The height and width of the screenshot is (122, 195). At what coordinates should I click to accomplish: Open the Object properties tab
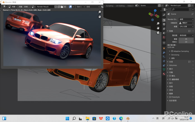point(164,48)
